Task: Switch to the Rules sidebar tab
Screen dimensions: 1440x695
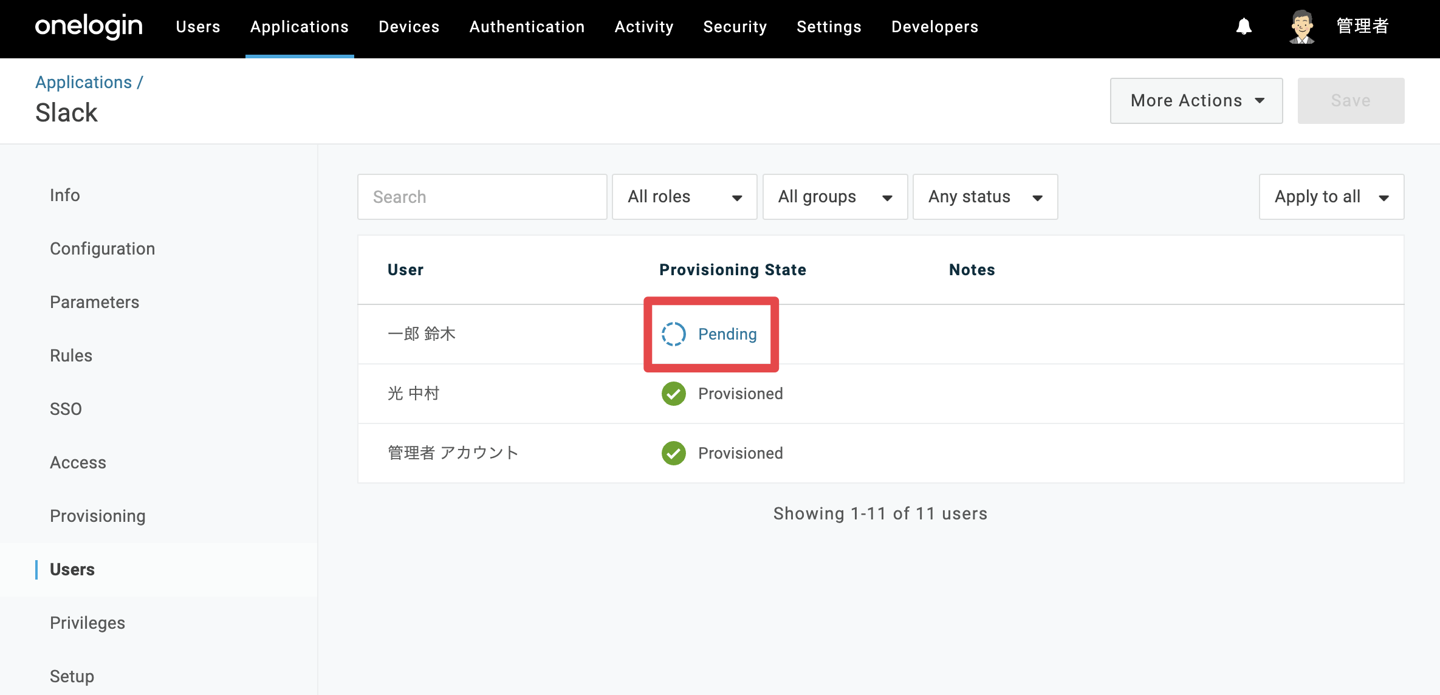Action: (x=71, y=355)
